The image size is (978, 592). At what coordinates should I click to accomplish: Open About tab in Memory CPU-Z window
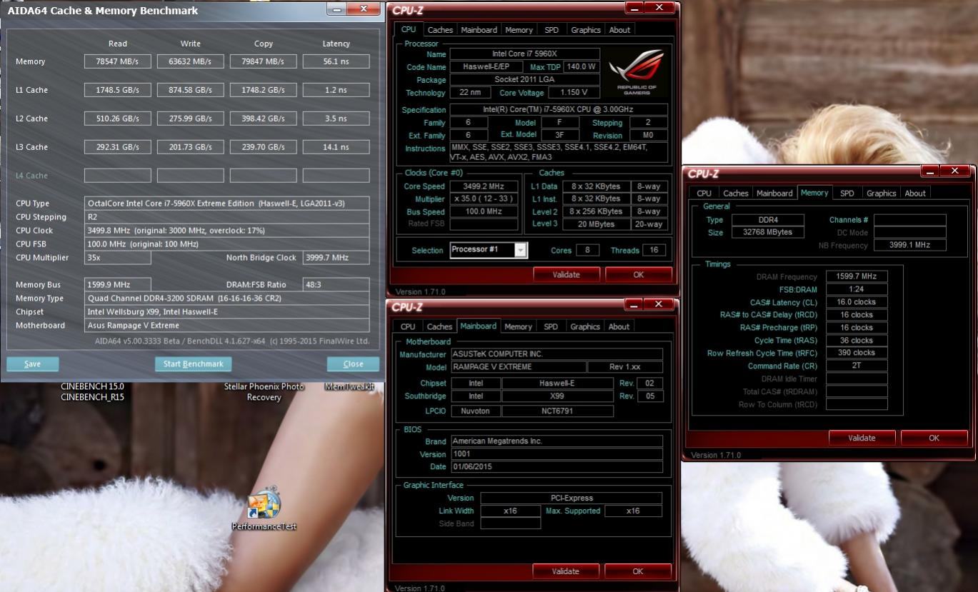pos(915,193)
